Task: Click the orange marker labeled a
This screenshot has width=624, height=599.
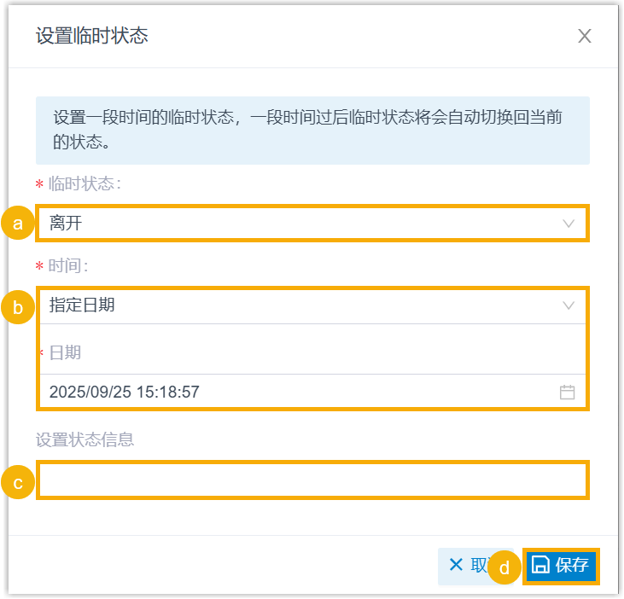Action: [18, 224]
